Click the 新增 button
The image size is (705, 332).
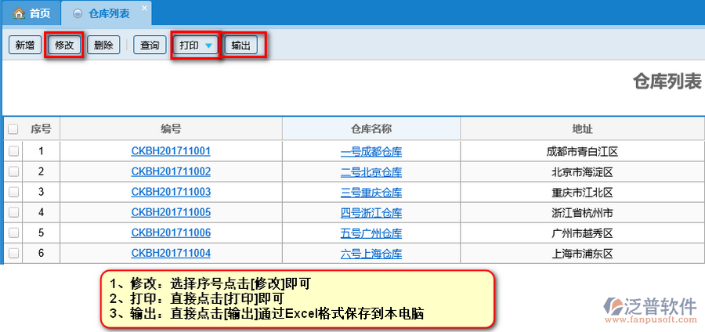click(x=24, y=45)
